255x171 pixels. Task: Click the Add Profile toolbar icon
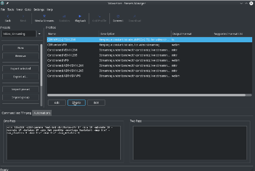99,18
